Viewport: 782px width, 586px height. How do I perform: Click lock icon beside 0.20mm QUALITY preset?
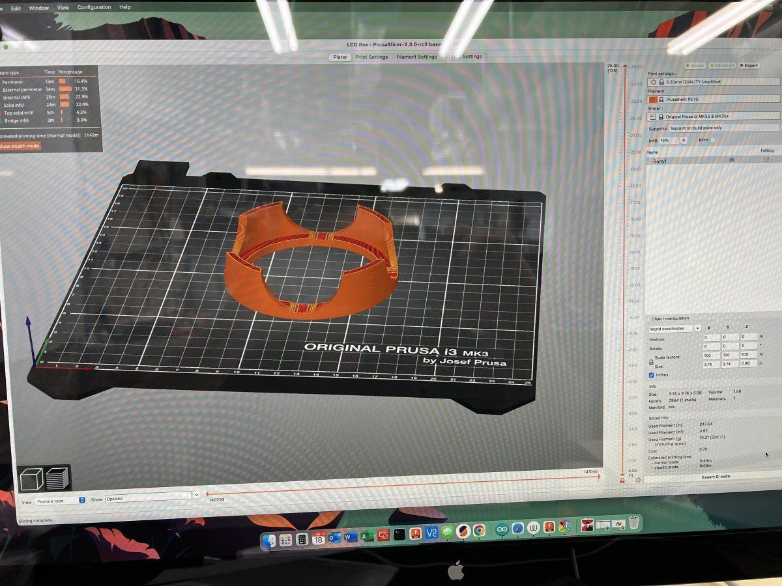click(x=661, y=83)
